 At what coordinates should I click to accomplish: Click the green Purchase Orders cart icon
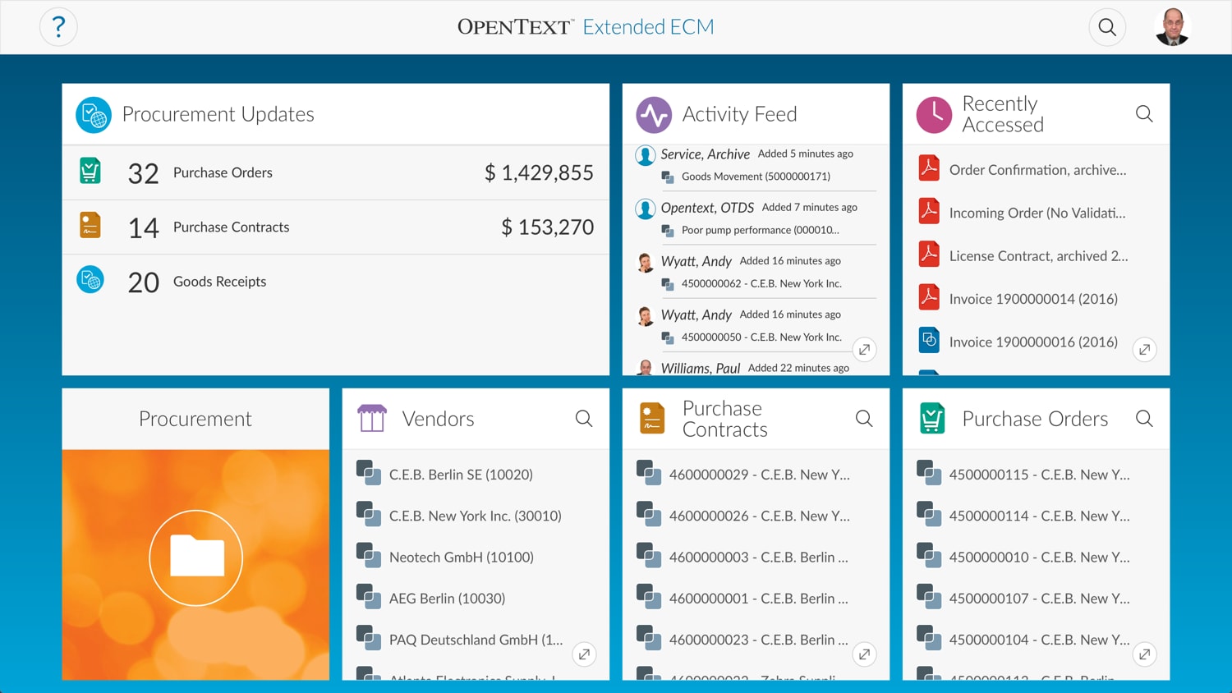click(x=90, y=171)
